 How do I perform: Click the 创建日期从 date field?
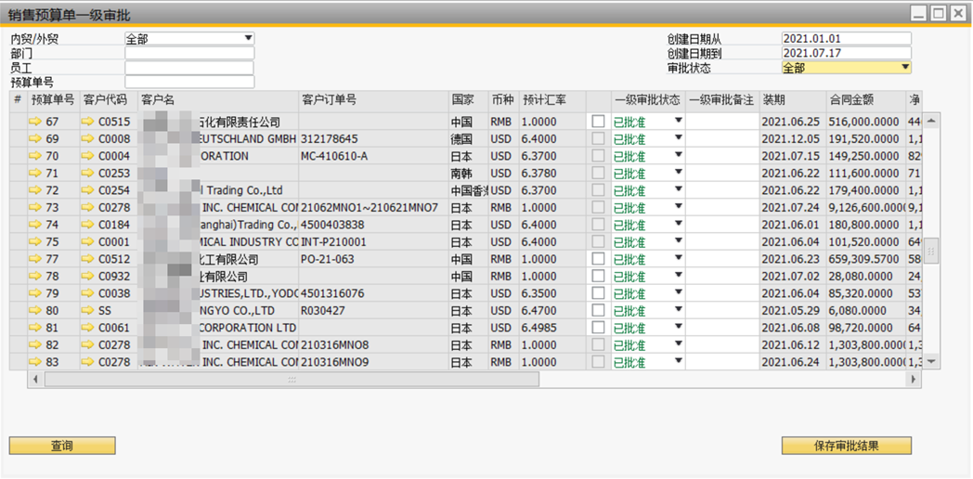point(847,38)
